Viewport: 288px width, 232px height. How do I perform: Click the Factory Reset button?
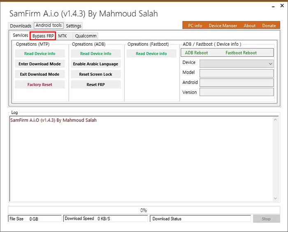pyautogui.click(x=39, y=84)
